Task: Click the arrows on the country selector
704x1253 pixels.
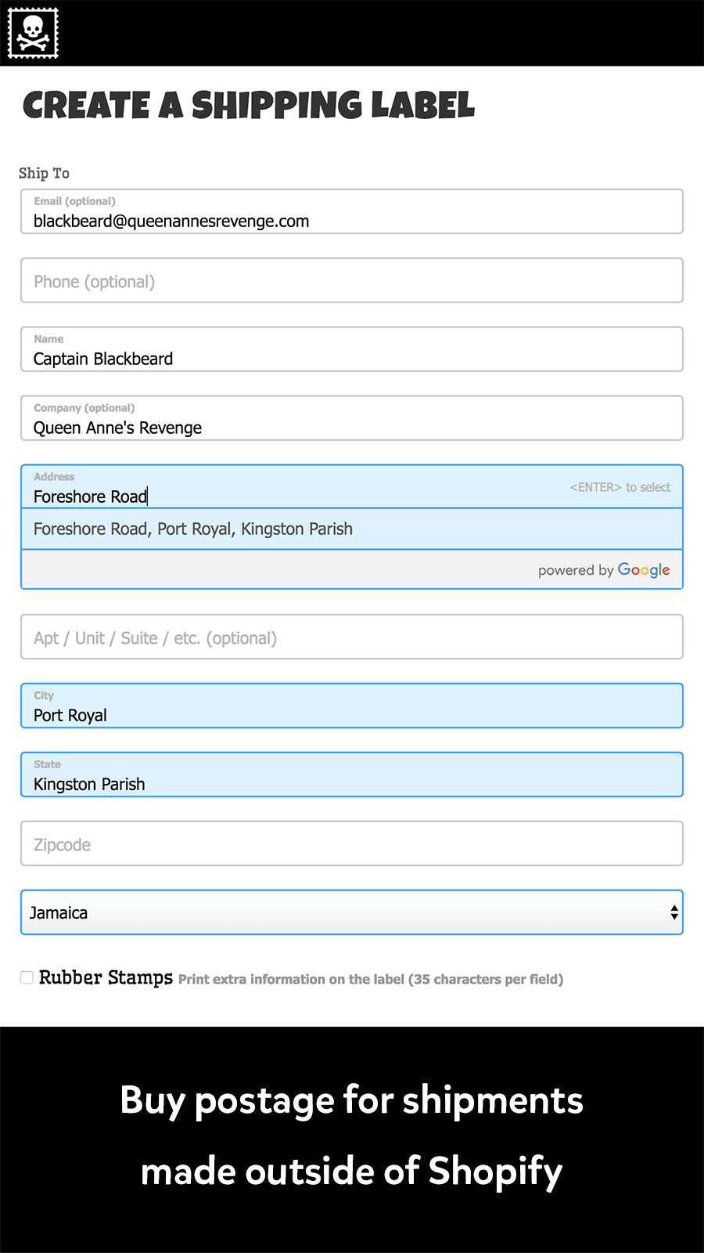Action: tap(673, 913)
